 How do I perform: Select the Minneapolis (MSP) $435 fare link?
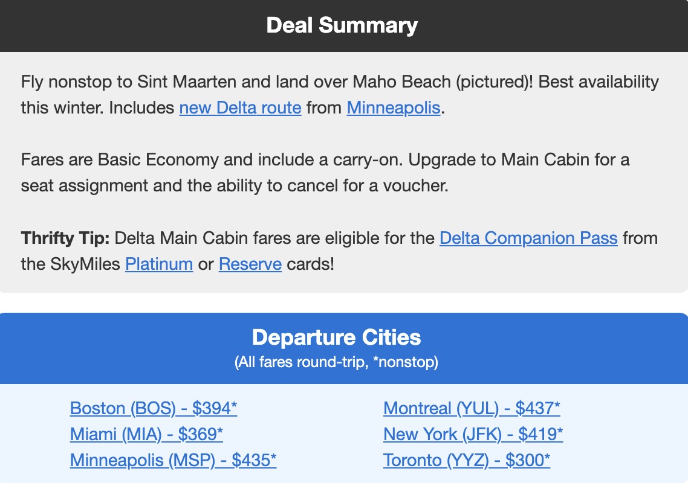pos(174,459)
